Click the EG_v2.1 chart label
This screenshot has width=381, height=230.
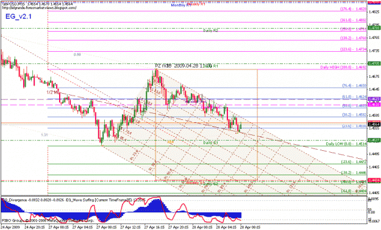point(18,17)
